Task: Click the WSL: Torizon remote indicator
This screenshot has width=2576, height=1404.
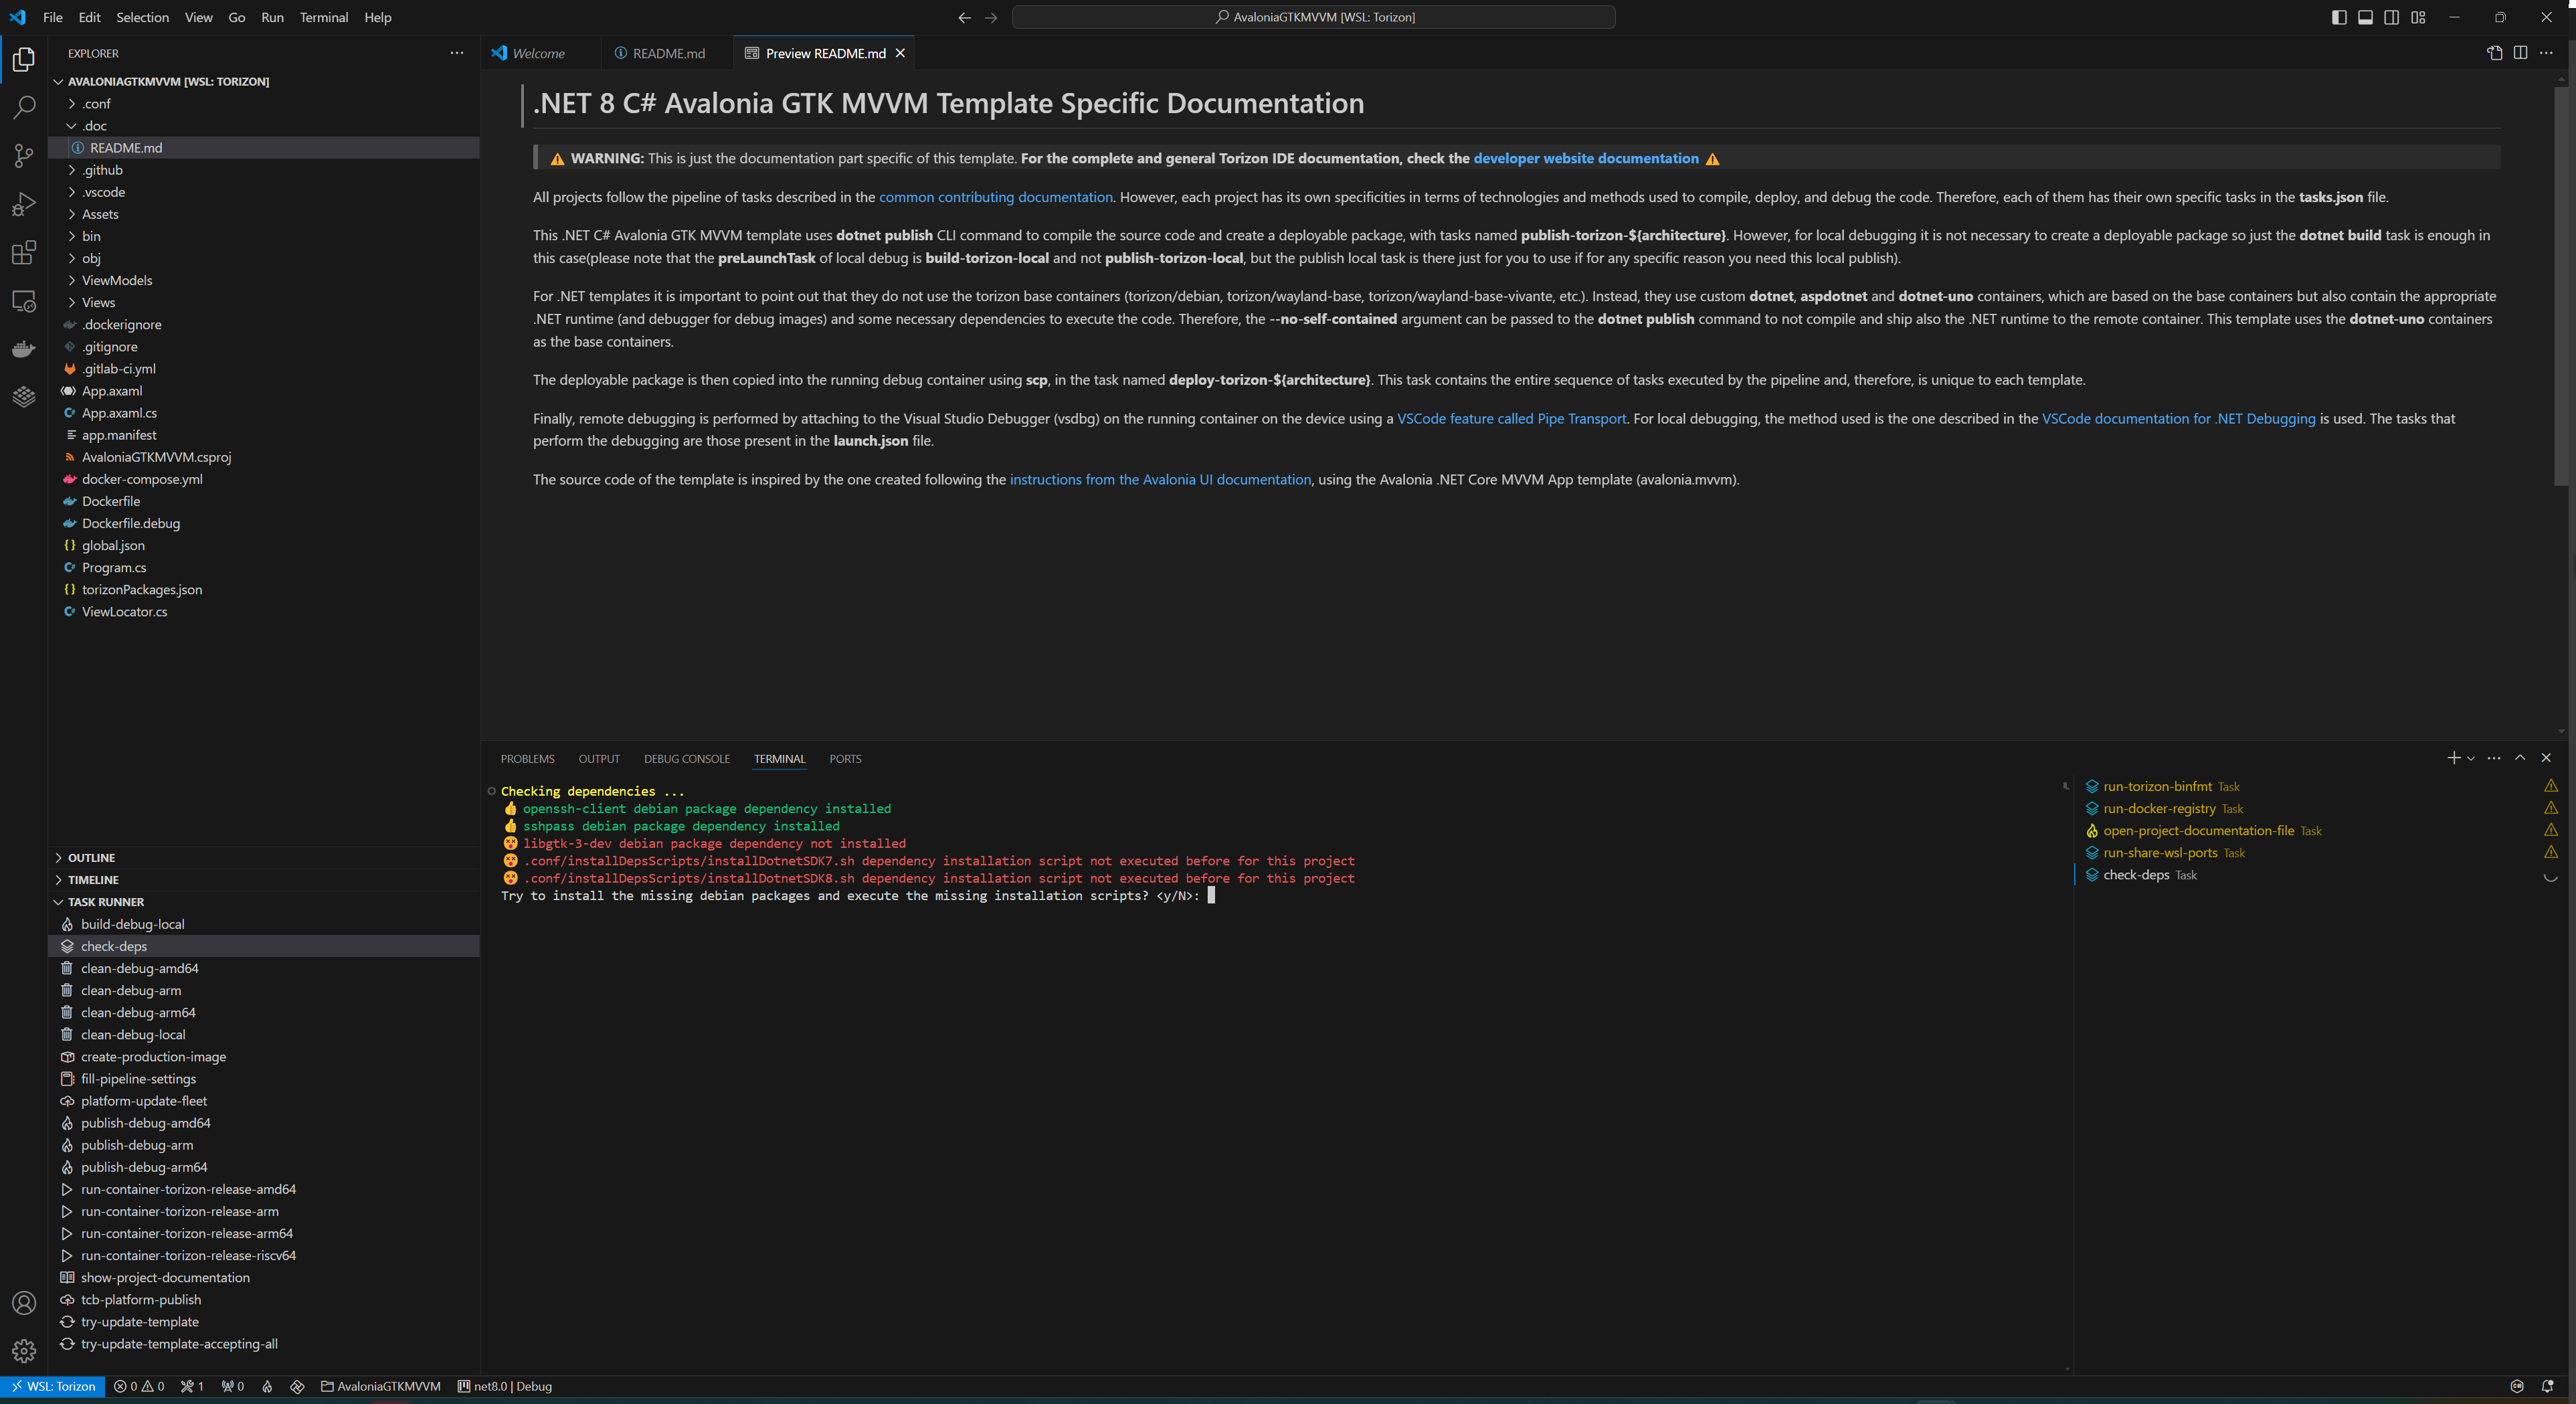Action: [53, 1386]
